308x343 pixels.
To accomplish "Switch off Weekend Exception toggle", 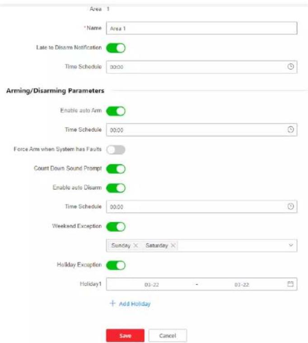I will point(116,226).
